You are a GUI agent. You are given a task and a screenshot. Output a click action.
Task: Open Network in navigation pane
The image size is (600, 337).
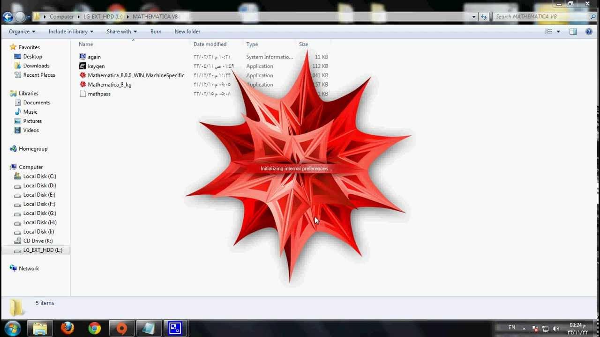[29, 269]
